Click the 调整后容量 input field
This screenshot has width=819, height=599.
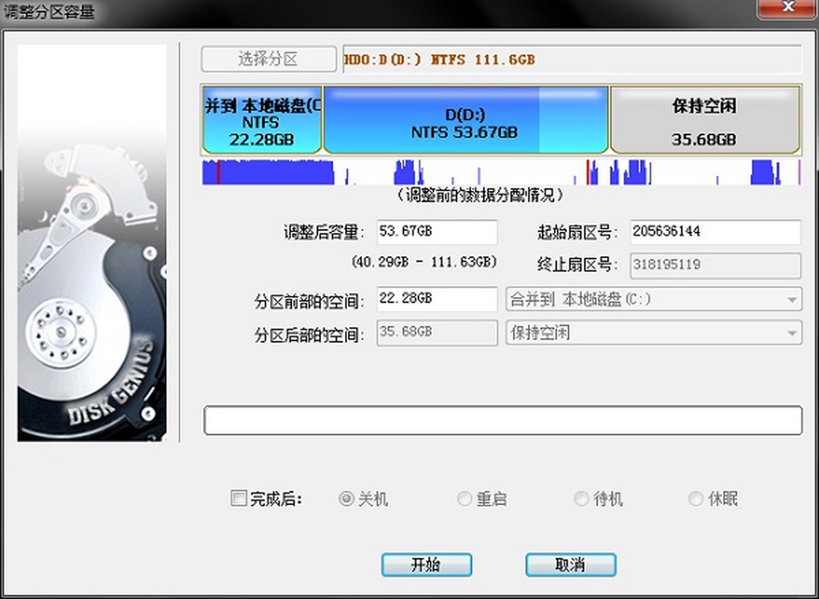coord(437,232)
